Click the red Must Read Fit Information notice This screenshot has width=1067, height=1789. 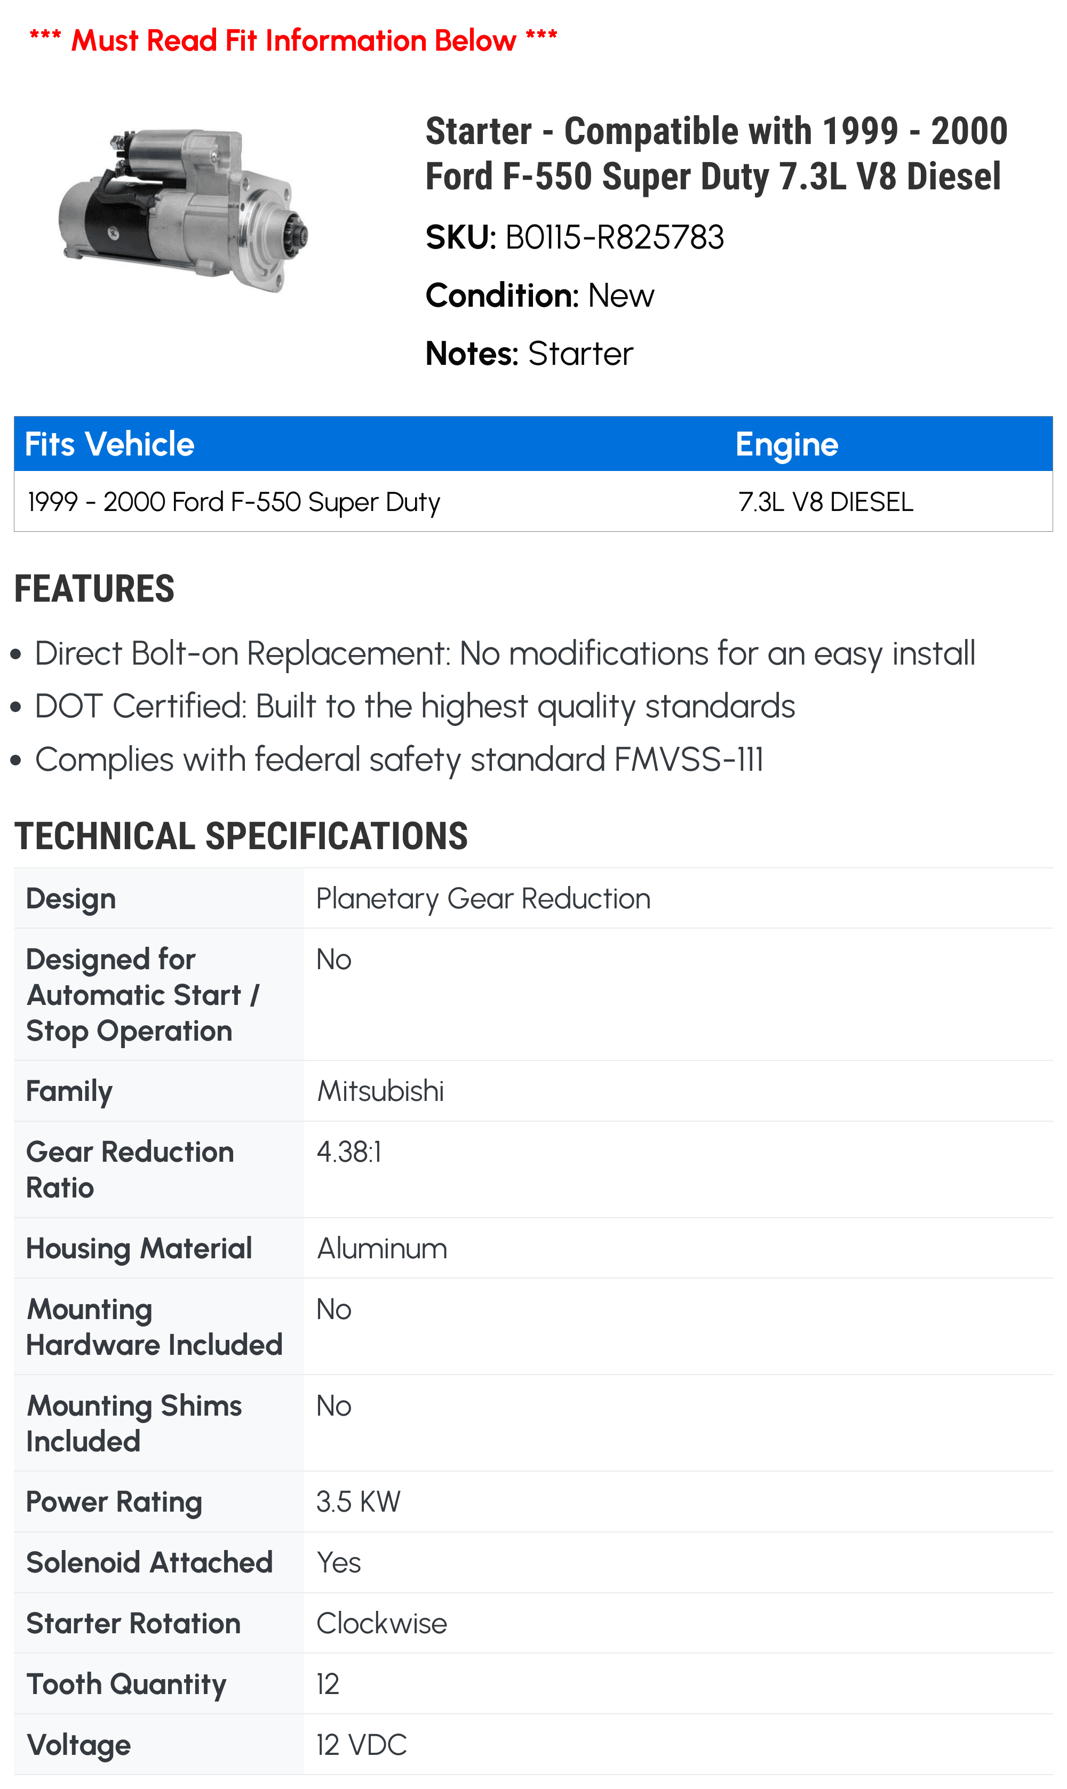[x=293, y=40]
